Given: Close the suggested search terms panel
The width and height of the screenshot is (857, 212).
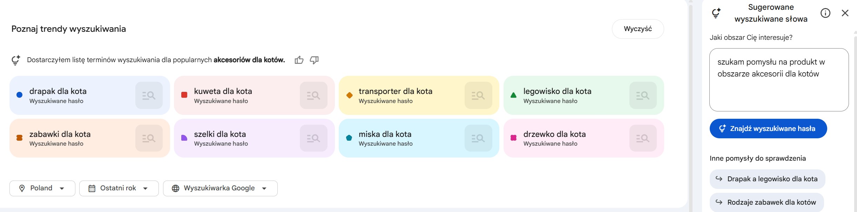Looking at the screenshot, I should coord(845,13).
